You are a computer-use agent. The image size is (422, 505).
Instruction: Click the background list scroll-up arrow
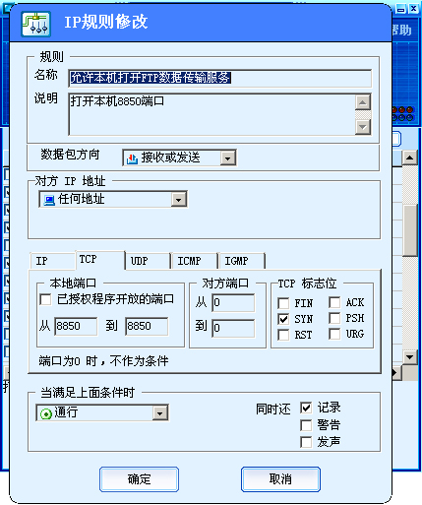pos(409,158)
